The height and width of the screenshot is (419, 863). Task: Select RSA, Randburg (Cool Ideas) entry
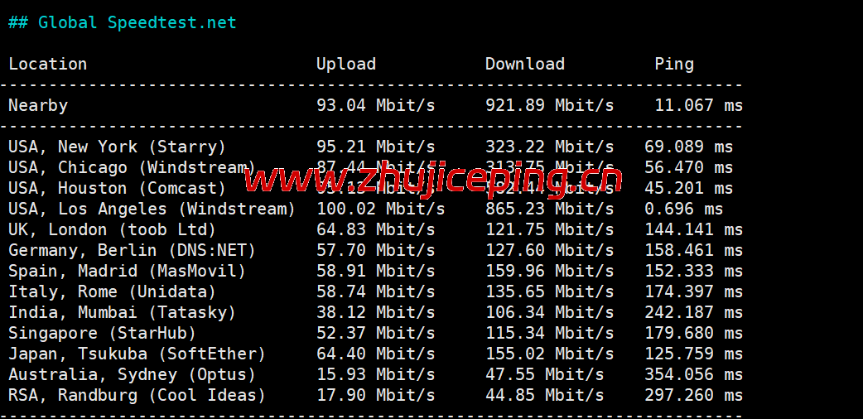(137, 395)
